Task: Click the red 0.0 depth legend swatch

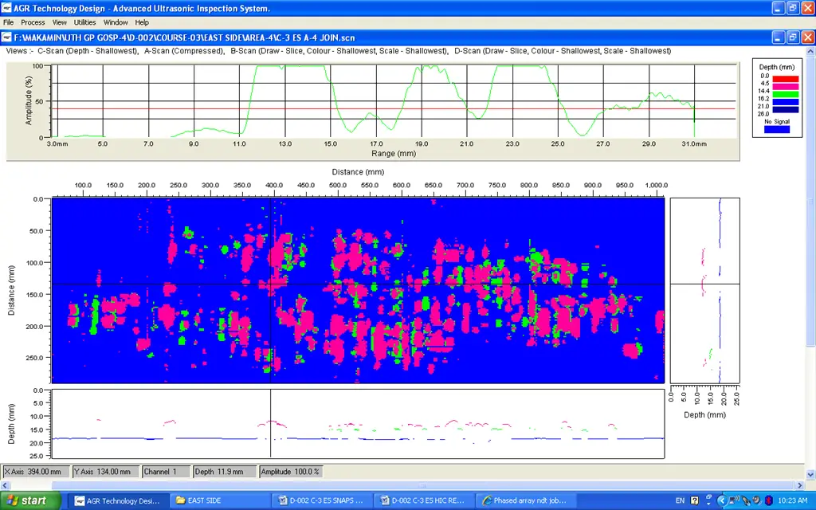Action: click(x=785, y=79)
